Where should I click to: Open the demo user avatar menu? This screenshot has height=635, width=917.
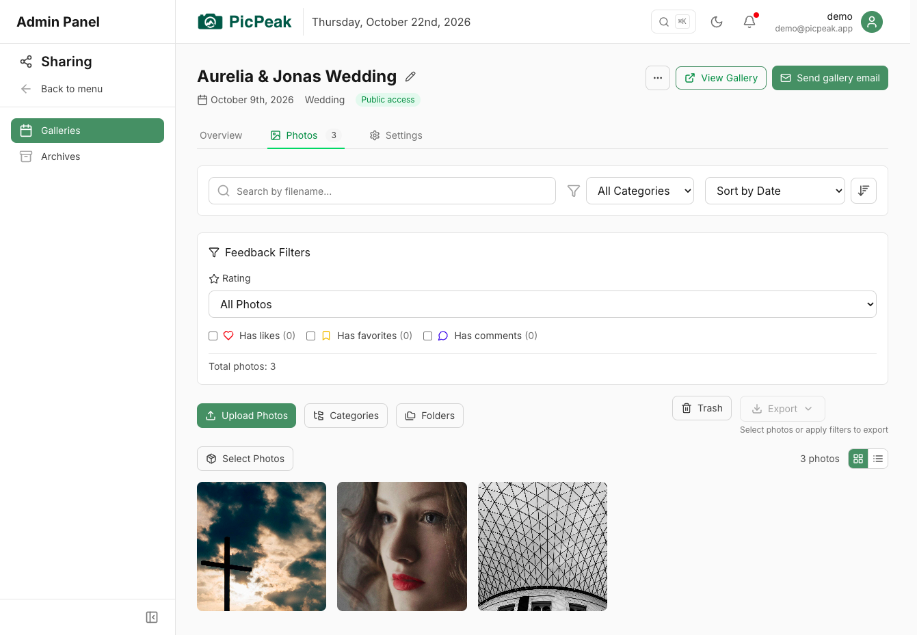(872, 22)
